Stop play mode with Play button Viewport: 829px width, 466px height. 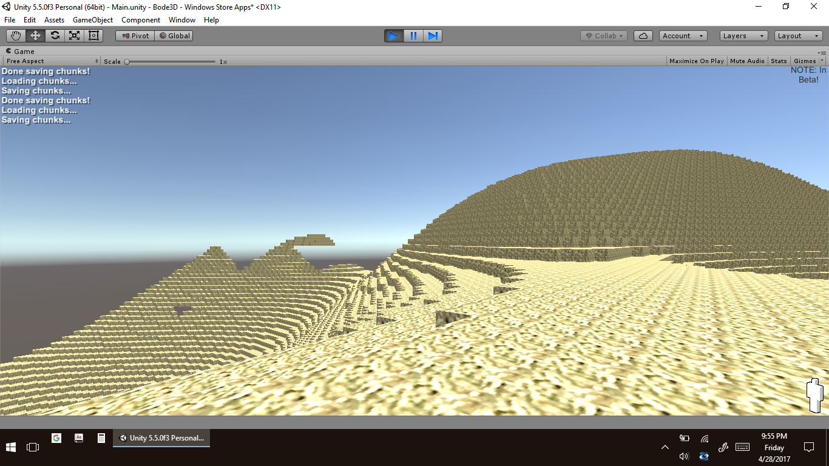coord(393,36)
